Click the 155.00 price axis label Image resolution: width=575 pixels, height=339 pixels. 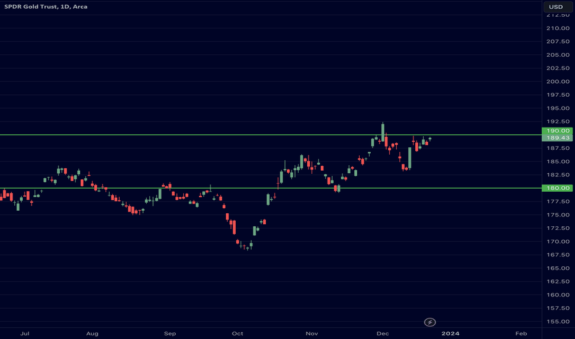click(x=558, y=321)
